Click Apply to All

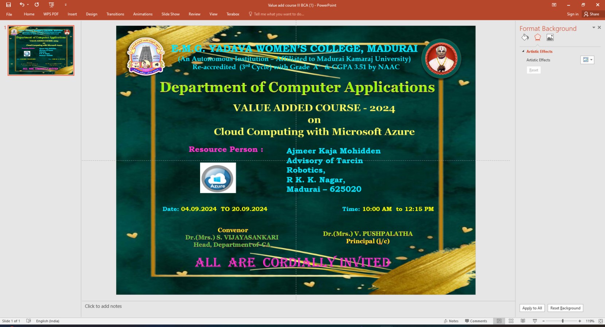coord(532,308)
